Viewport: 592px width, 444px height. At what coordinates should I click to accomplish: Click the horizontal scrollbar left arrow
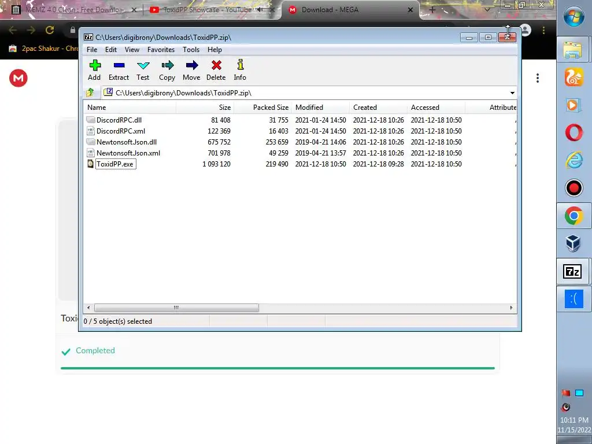[x=88, y=308]
